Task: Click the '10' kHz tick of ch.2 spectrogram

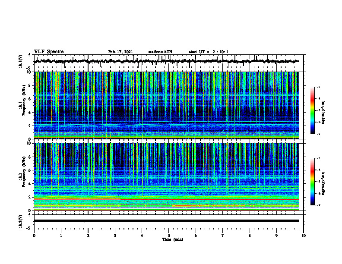Action: click(30, 144)
